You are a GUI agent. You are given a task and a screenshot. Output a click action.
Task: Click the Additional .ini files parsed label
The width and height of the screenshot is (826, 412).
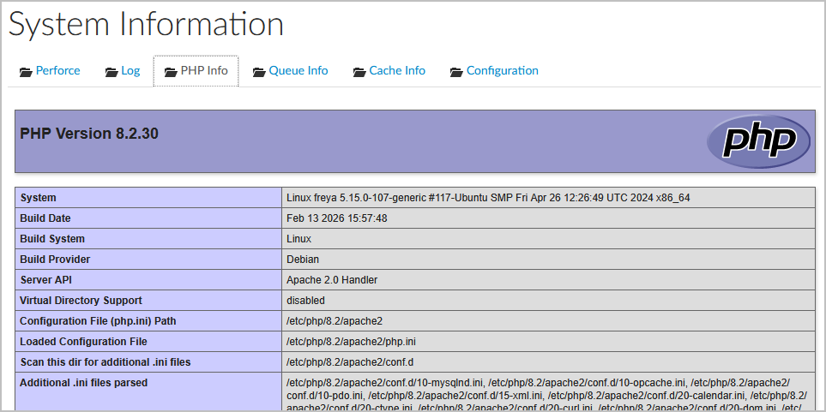tap(84, 383)
